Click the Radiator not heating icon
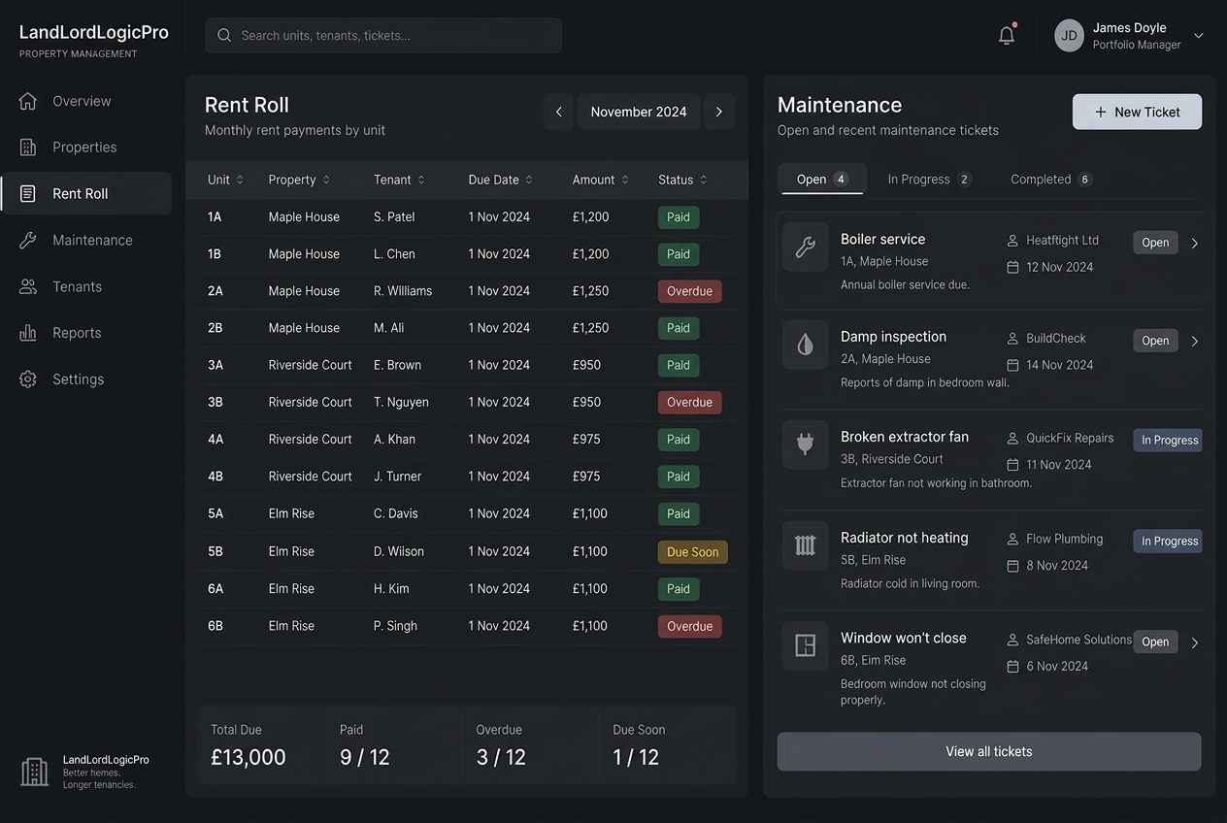Image resolution: width=1227 pixels, height=823 pixels. click(805, 545)
